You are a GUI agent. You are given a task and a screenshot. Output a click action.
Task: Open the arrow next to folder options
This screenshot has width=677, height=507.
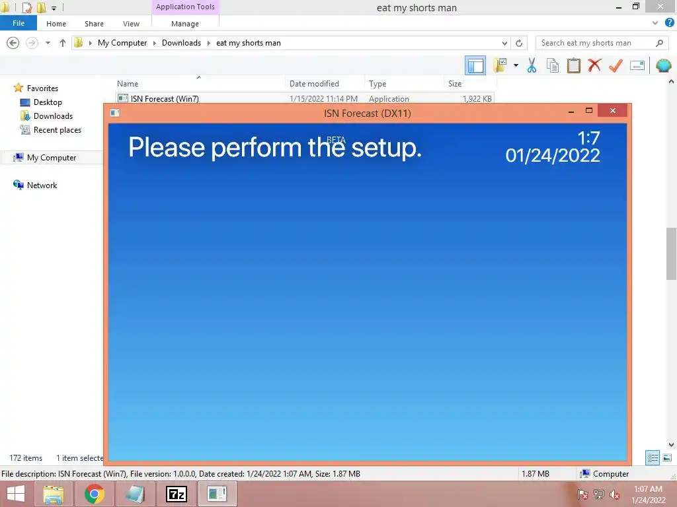pos(516,65)
